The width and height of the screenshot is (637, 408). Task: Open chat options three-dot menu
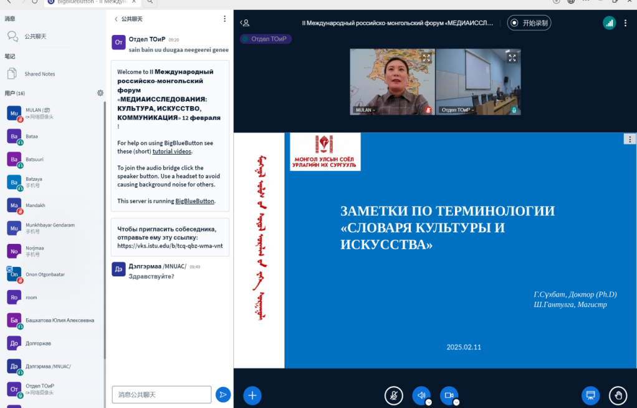[224, 19]
